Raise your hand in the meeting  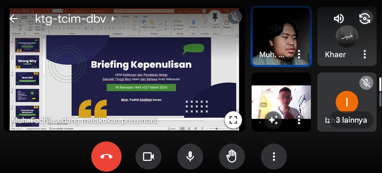click(x=232, y=156)
